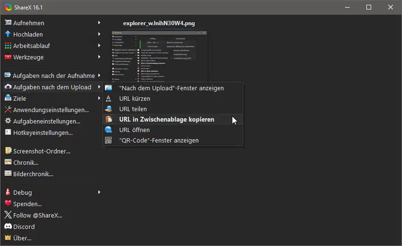This screenshot has height=246, width=402.
Task: Expand the Ziele submenu arrow
Action: [99, 98]
